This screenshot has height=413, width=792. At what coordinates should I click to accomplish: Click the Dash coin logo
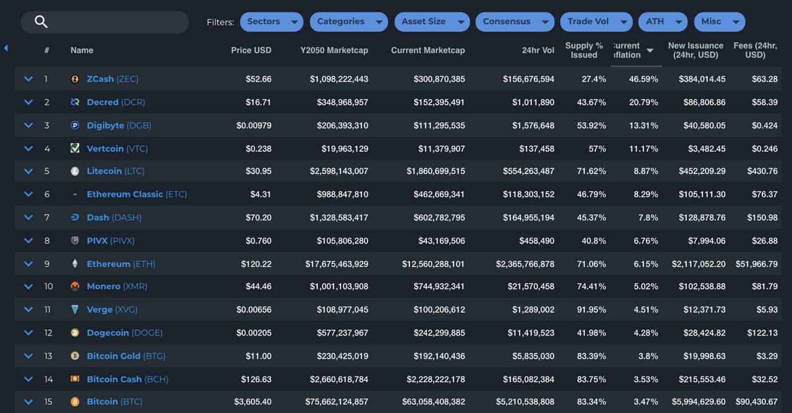[x=75, y=217]
